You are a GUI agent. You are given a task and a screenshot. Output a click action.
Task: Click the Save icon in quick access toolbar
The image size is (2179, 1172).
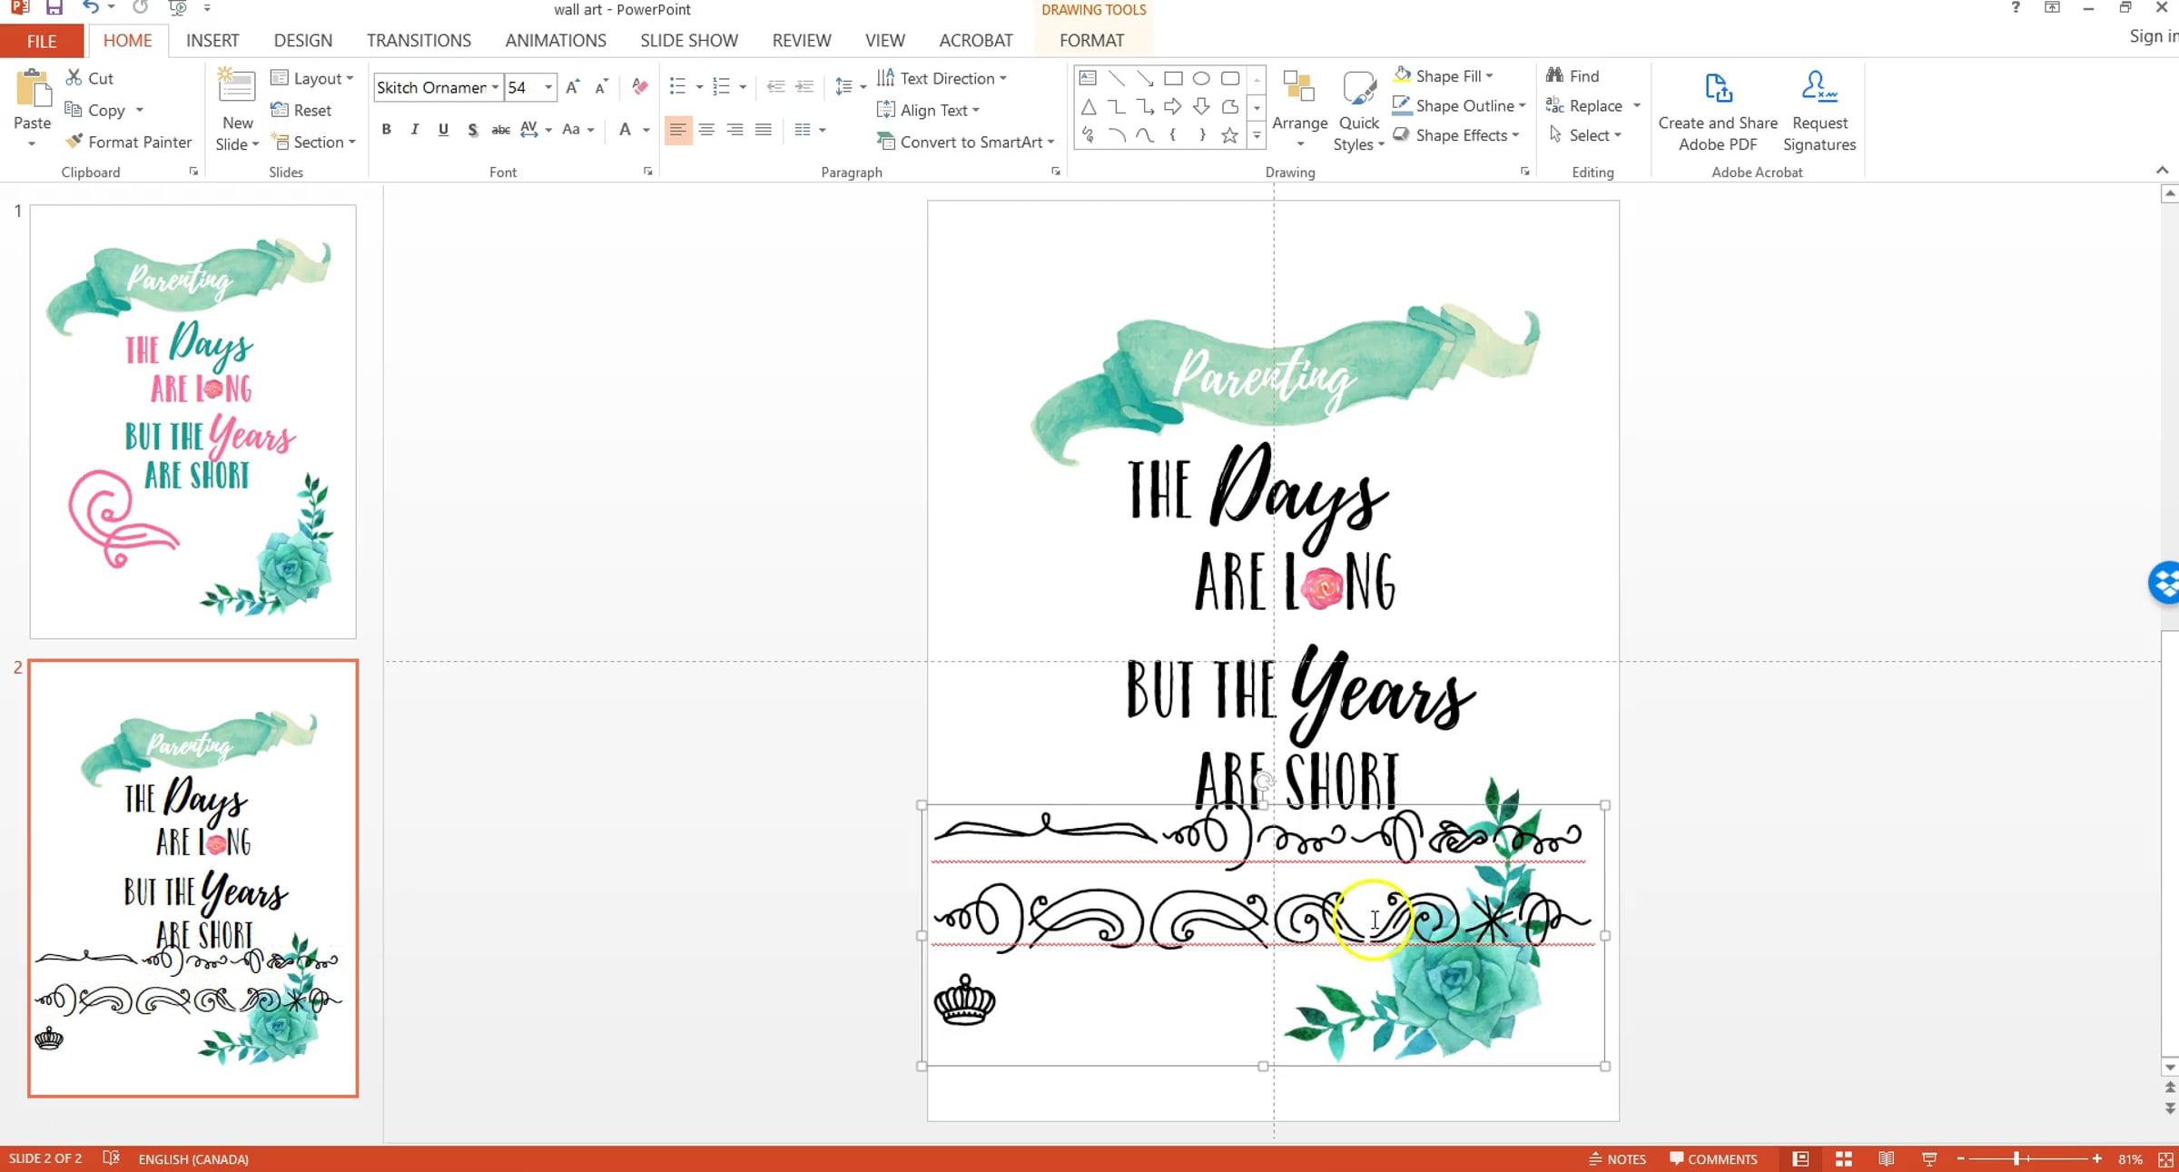[54, 8]
